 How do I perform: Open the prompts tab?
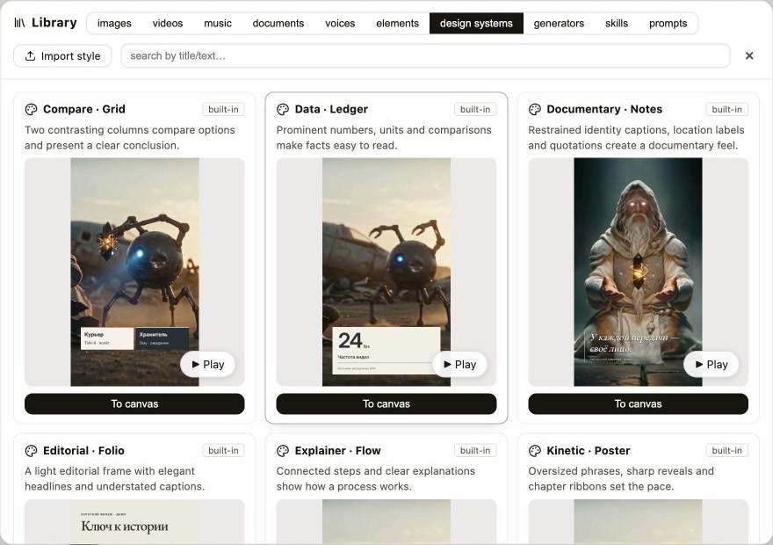pyautogui.click(x=668, y=23)
